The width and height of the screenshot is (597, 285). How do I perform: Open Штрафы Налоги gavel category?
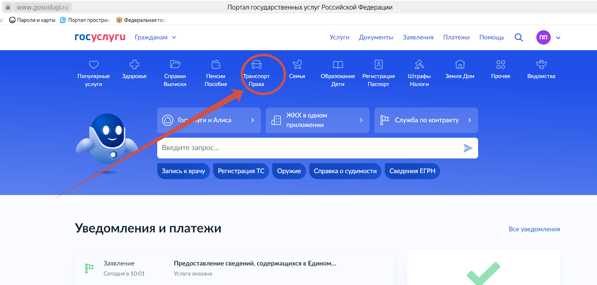tap(419, 74)
